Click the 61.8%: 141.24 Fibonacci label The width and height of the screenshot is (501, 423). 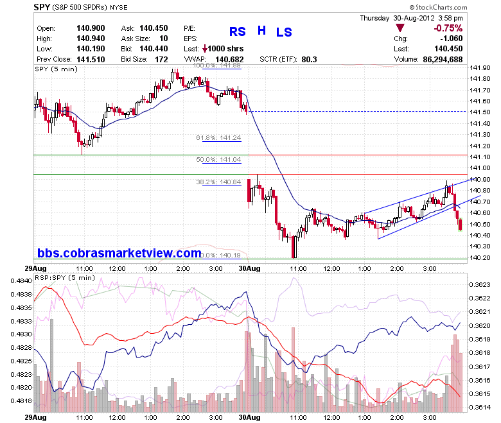click(x=218, y=137)
